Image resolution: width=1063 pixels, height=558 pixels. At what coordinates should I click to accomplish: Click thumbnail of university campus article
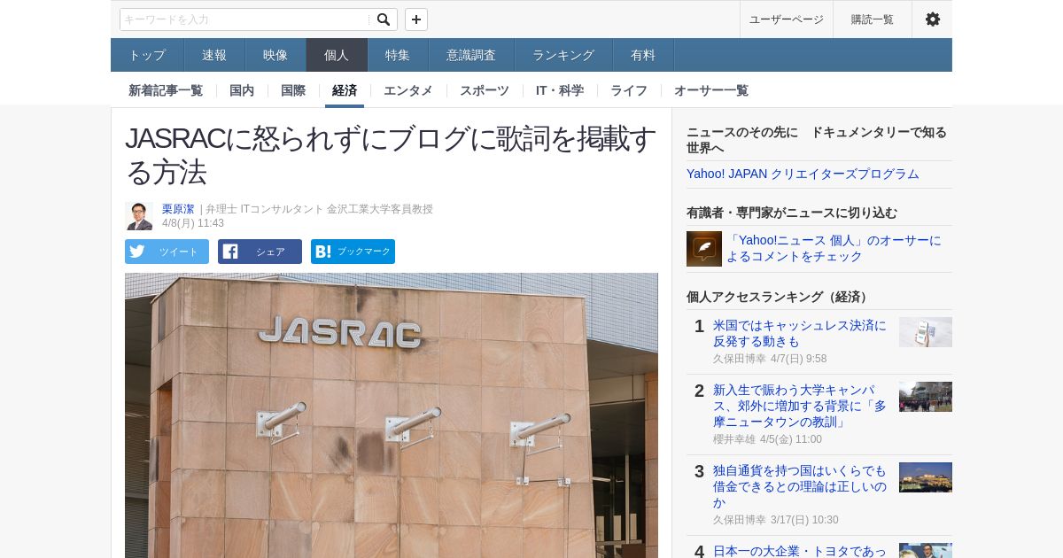point(926,397)
